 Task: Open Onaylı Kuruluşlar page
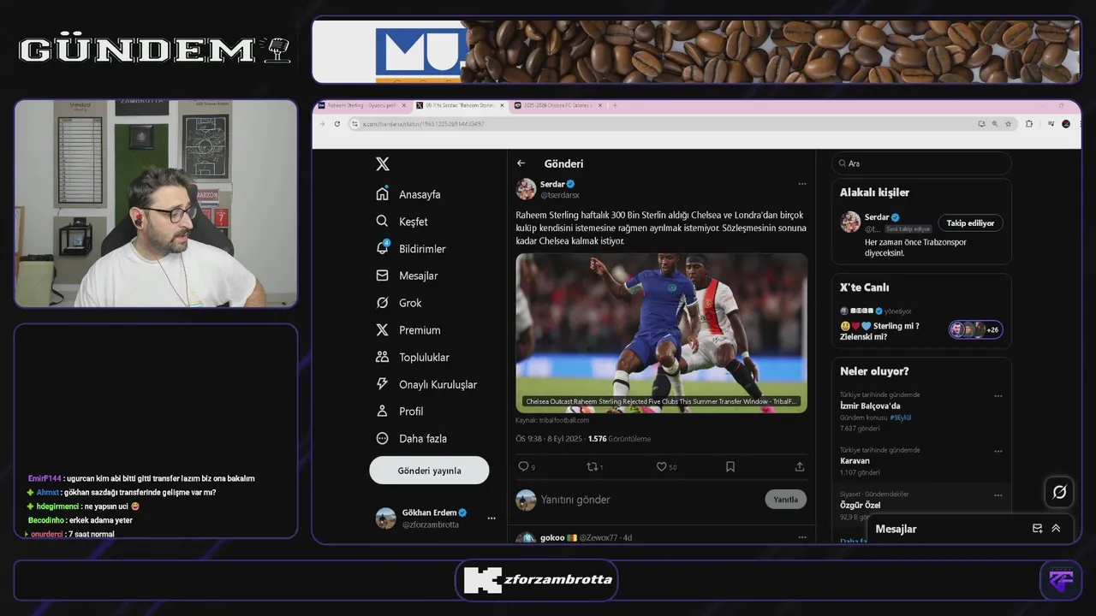tap(426, 385)
